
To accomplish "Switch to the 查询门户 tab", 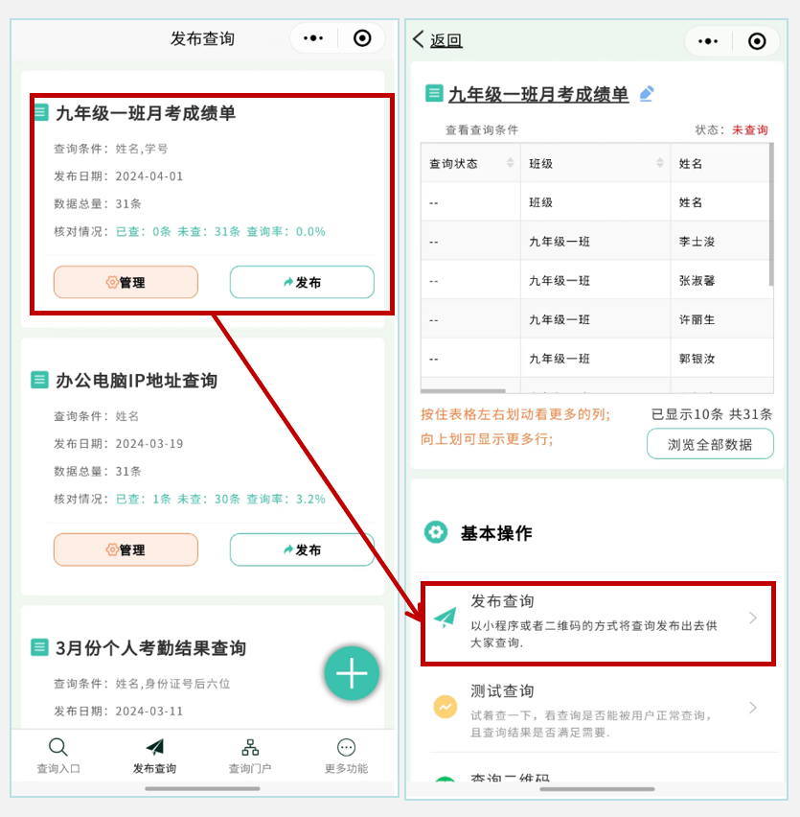I will tap(250, 756).
